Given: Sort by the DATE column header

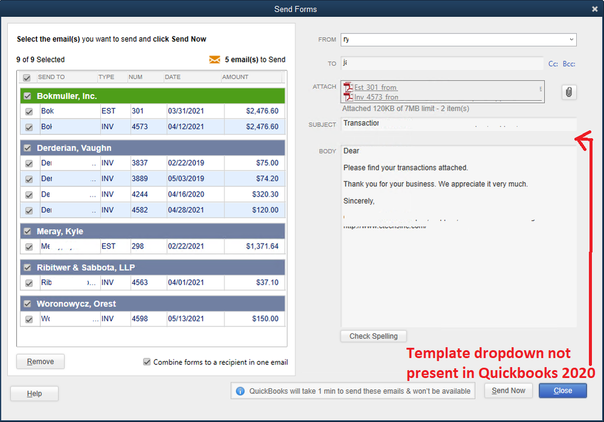Looking at the screenshot, I should tap(192, 77).
